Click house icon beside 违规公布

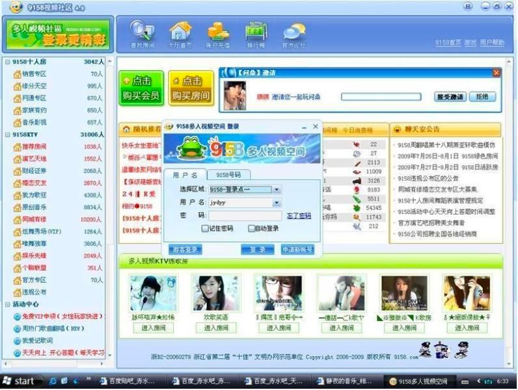tap(17, 292)
